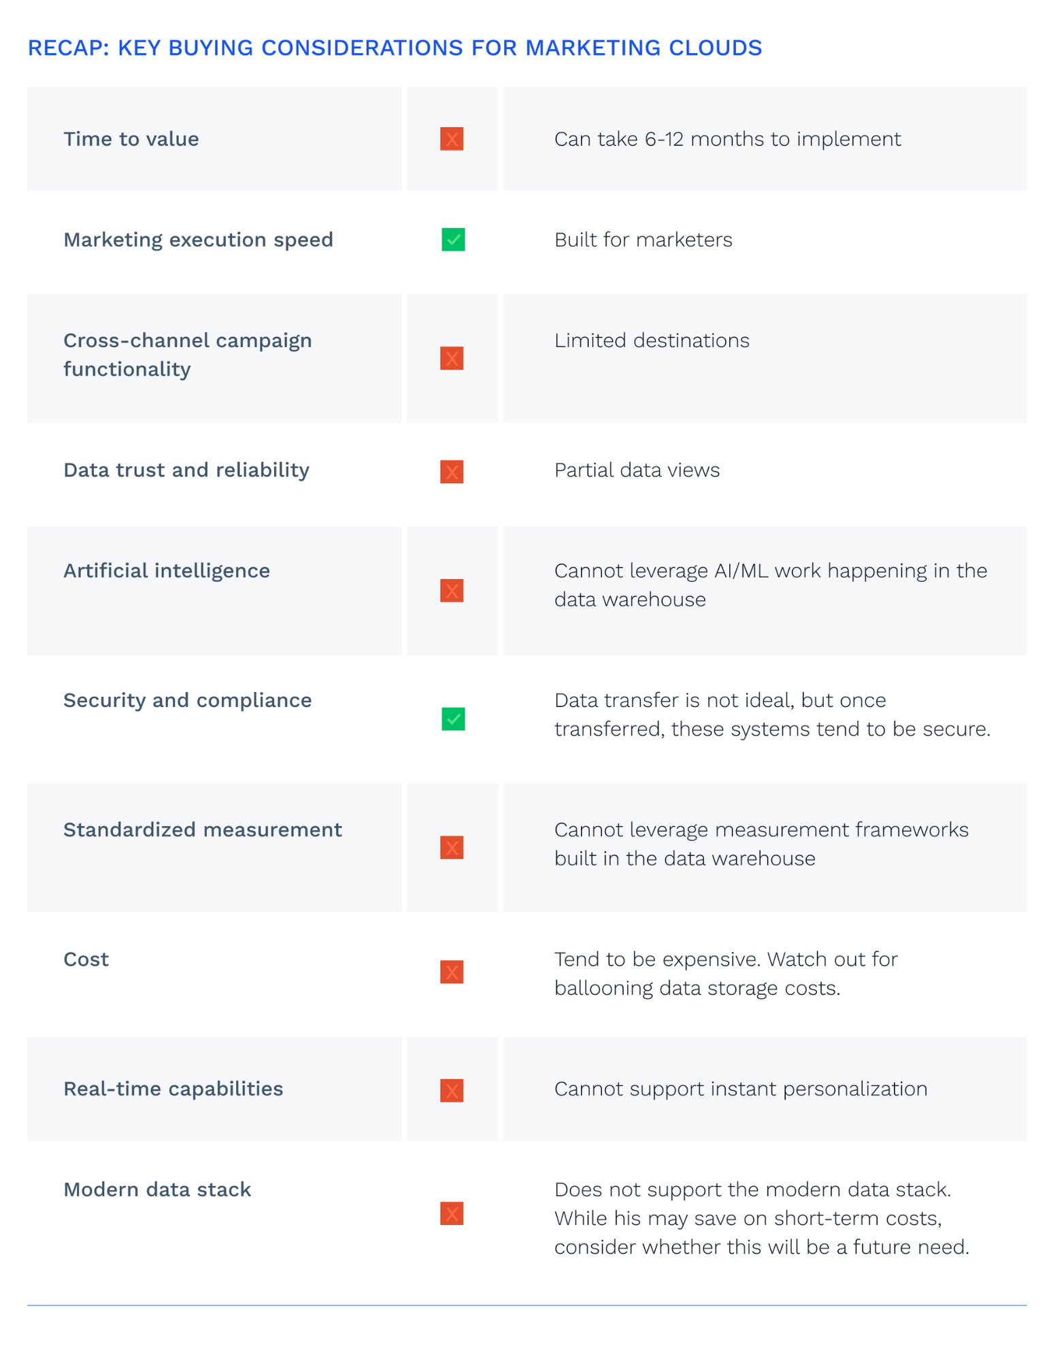This screenshot has height=1361, width=1051.
Task: Click the red X for Artificial intelligence
Action: point(452,591)
